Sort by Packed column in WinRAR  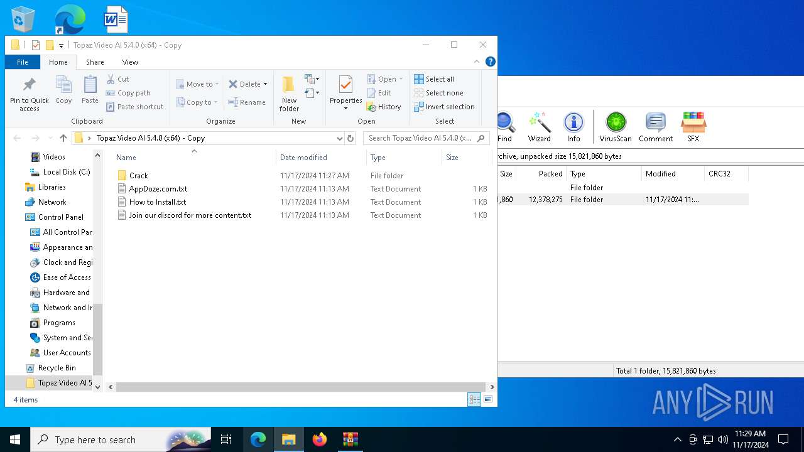[541, 174]
